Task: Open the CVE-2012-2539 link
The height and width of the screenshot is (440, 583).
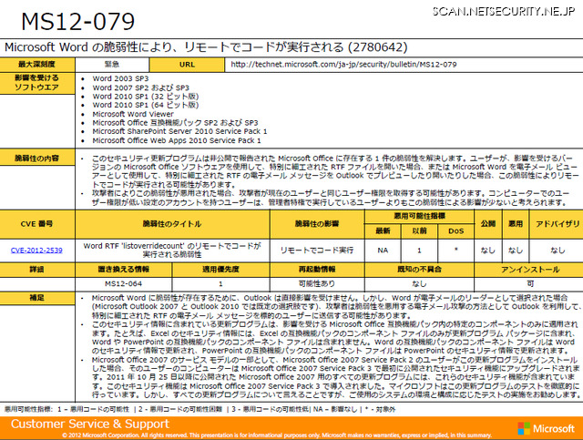Action: point(36,251)
